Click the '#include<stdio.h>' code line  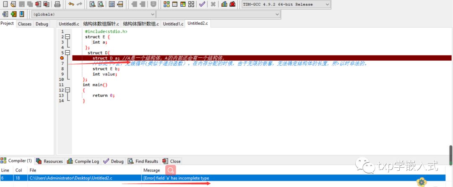click(106, 32)
